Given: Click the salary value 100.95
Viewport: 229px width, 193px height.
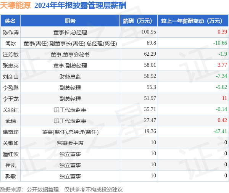Looking at the screenshot, I should click(149, 32).
